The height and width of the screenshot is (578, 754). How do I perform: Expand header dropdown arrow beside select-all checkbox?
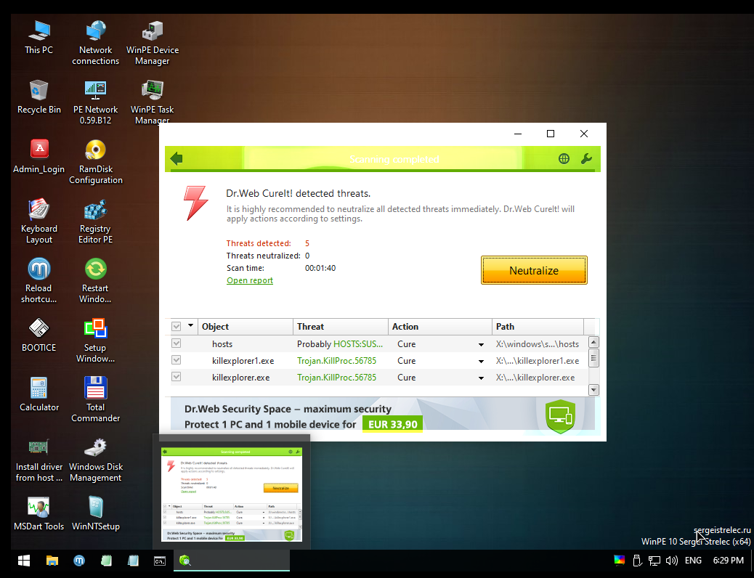[190, 326]
